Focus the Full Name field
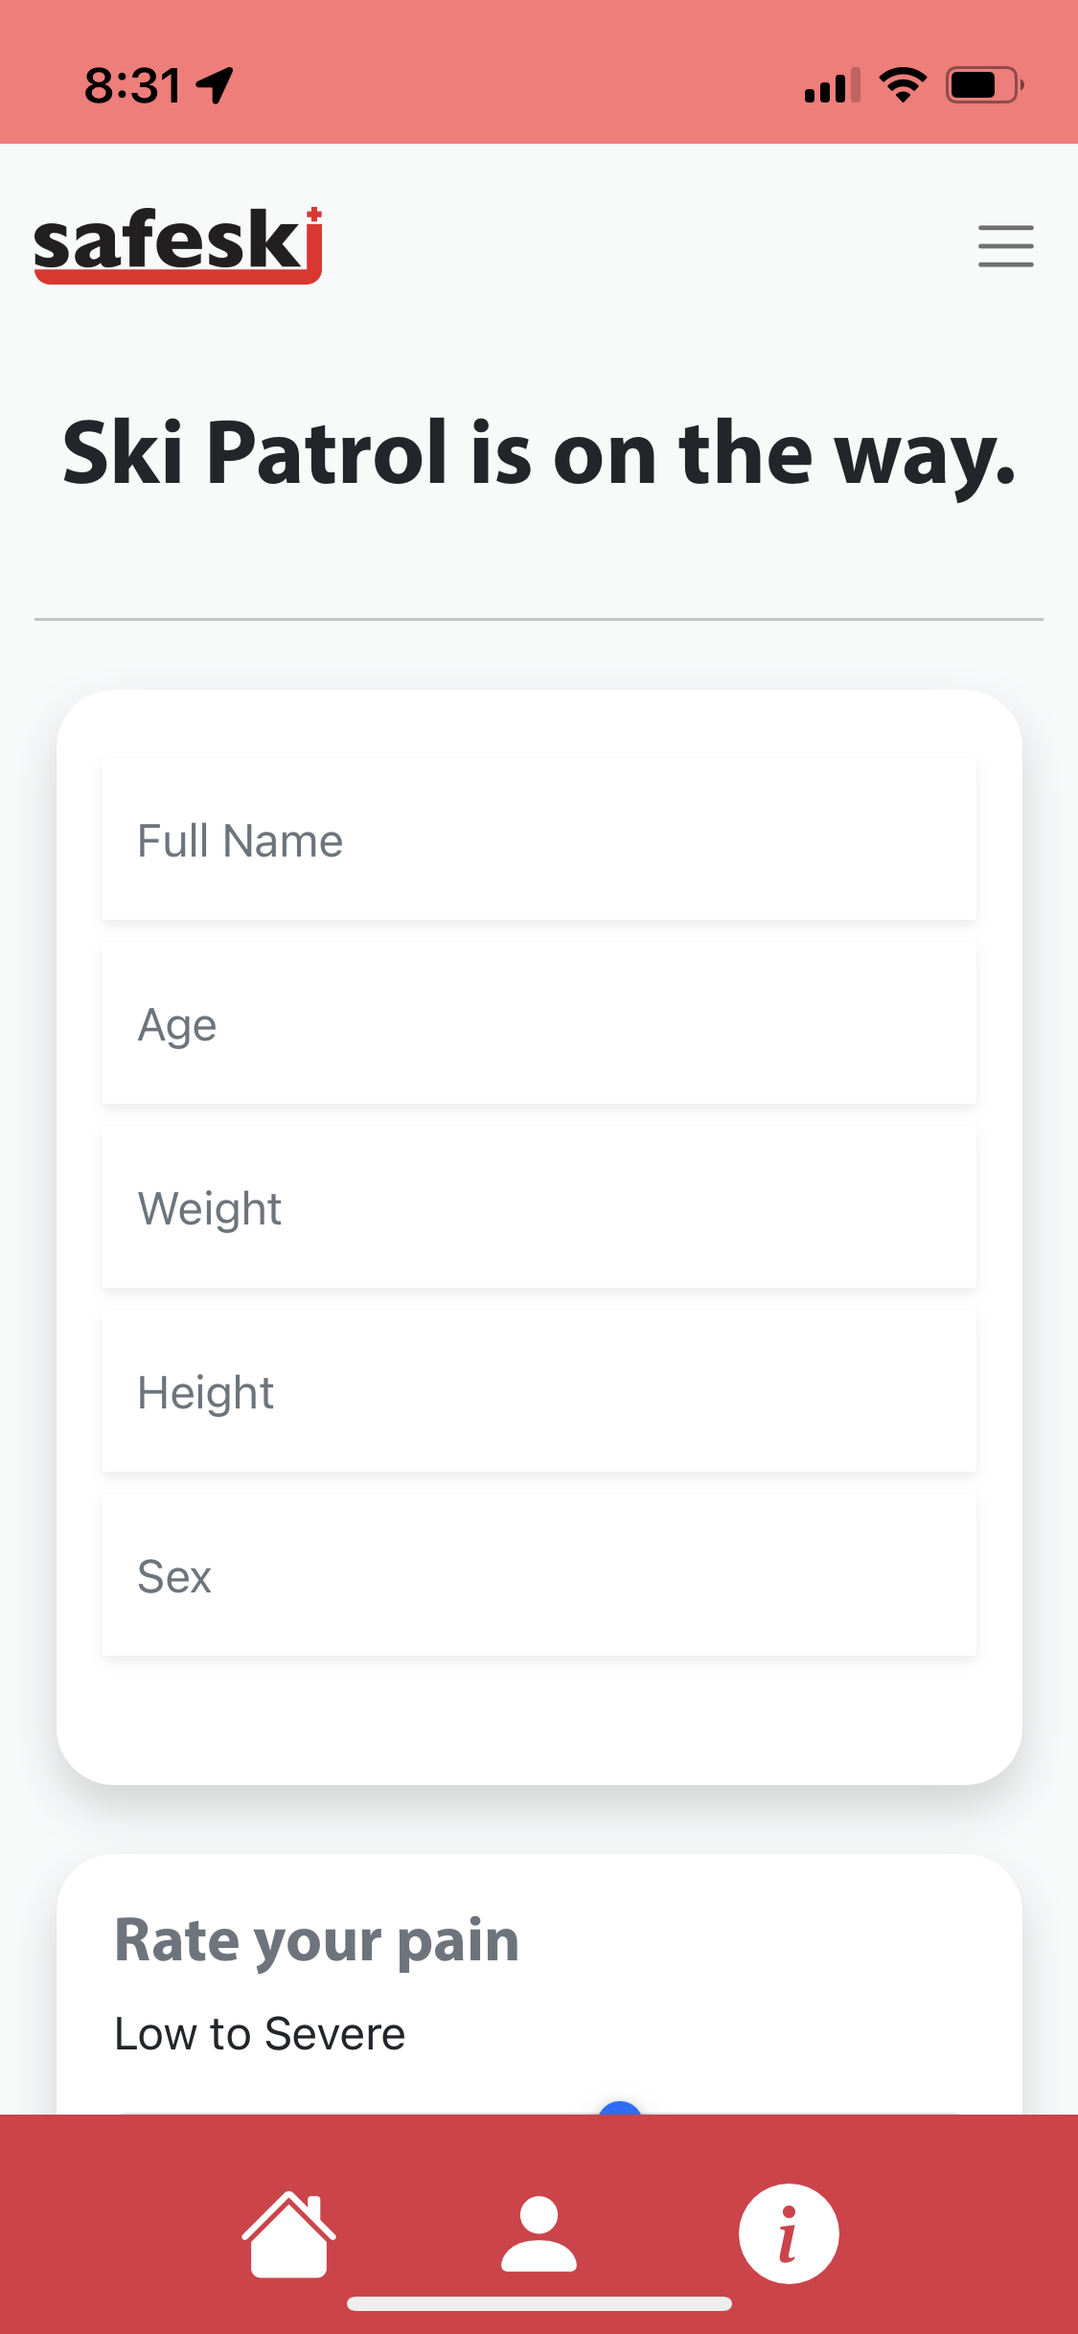 click(539, 840)
